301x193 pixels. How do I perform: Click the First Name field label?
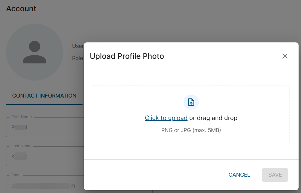22,117
